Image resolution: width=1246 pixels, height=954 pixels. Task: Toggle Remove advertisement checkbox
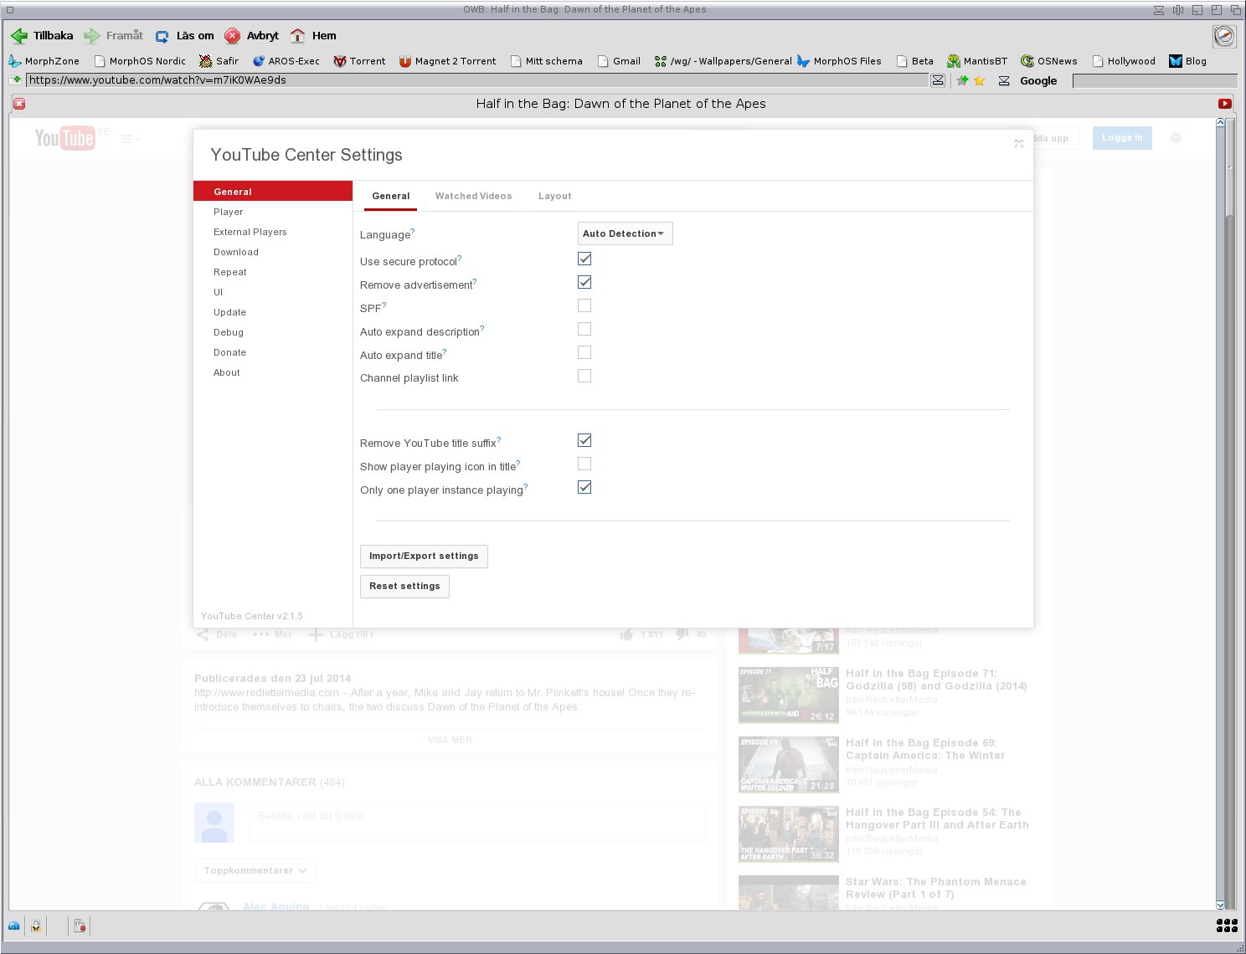pyautogui.click(x=584, y=282)
